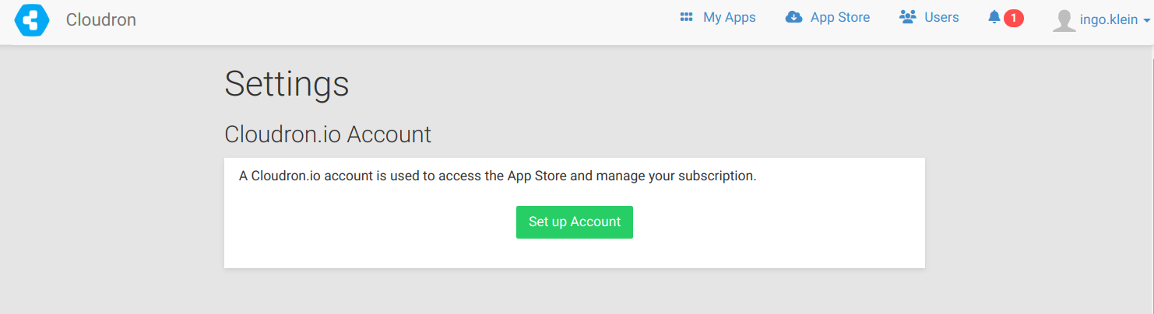Open the Cloudron brand name link
Screen dimensions: 1154x314
tap(101, 19)
